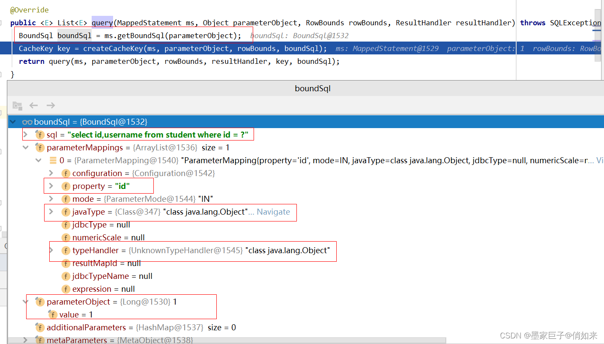Click the 'expression = null' row text
Screen dimensions: 604x344
point(104,289)
